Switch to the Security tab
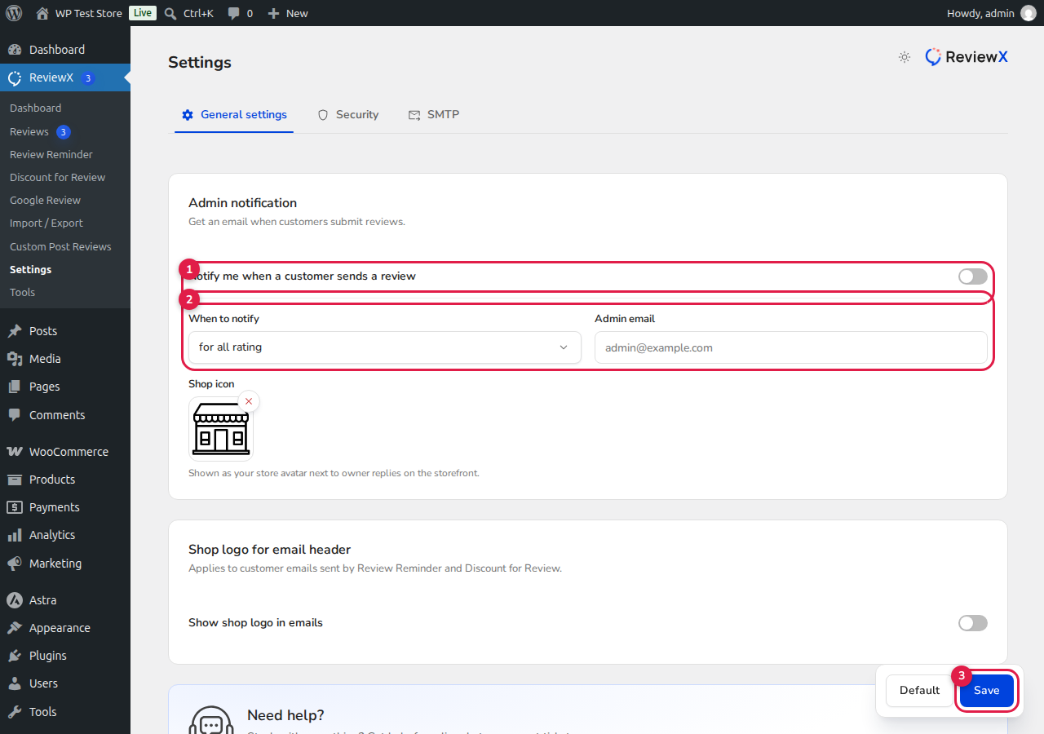The width and height of the screenshot is (1044, 734). click(348, 115)
